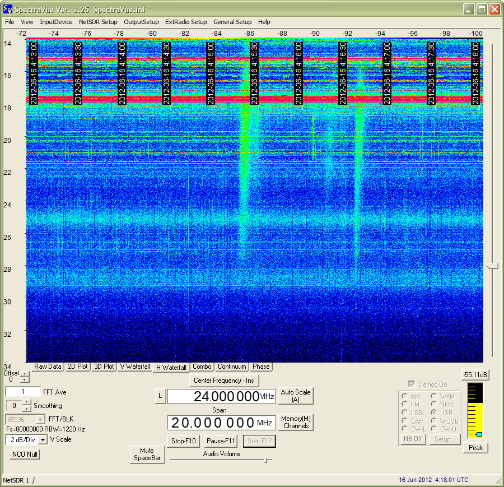Click the 4:15:30 waterfall timestamp marker
Viewport: 504px width, 487px height.
tap(254, 73)
